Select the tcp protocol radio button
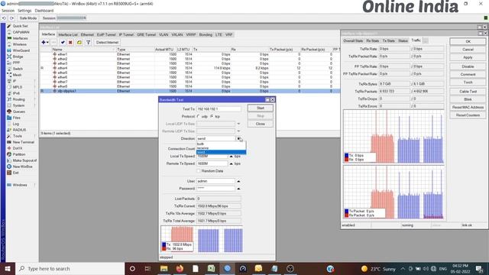 click(x=212, y=116)
